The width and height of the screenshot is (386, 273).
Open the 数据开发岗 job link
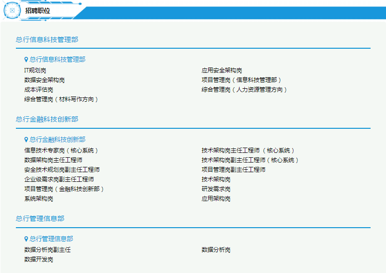pos(39,259)
